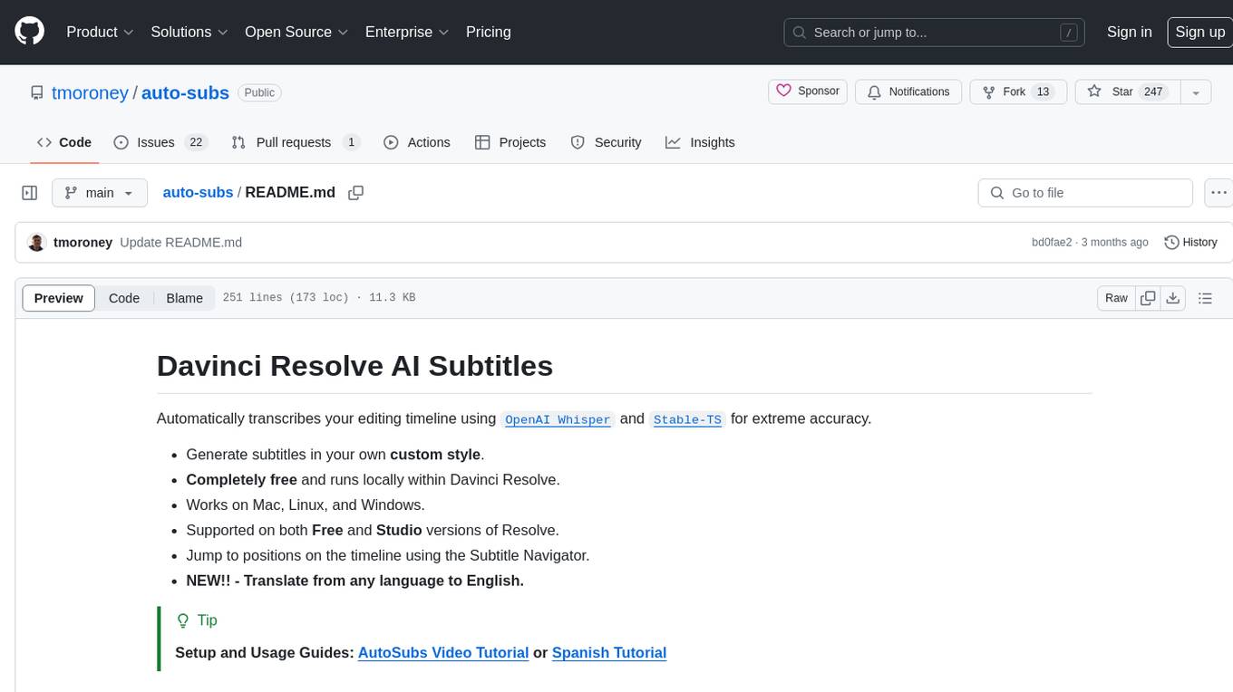Switch to the Security tab

pos(606,142)
